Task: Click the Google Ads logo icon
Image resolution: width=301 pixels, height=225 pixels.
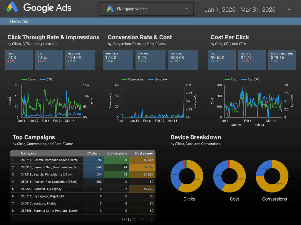Action: coord(12,7)
